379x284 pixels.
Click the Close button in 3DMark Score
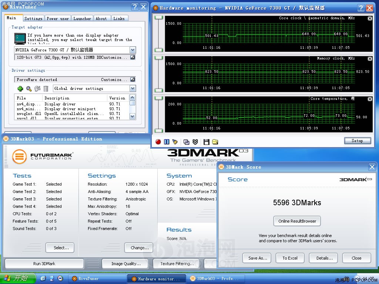[356, 258]
